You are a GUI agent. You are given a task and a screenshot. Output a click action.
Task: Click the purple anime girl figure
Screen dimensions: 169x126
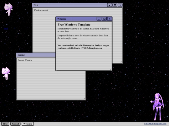(x=157, y=107)
